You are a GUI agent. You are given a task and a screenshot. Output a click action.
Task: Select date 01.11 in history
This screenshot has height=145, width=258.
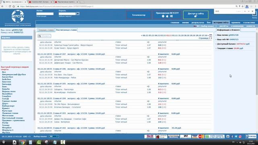click(175, 35)
